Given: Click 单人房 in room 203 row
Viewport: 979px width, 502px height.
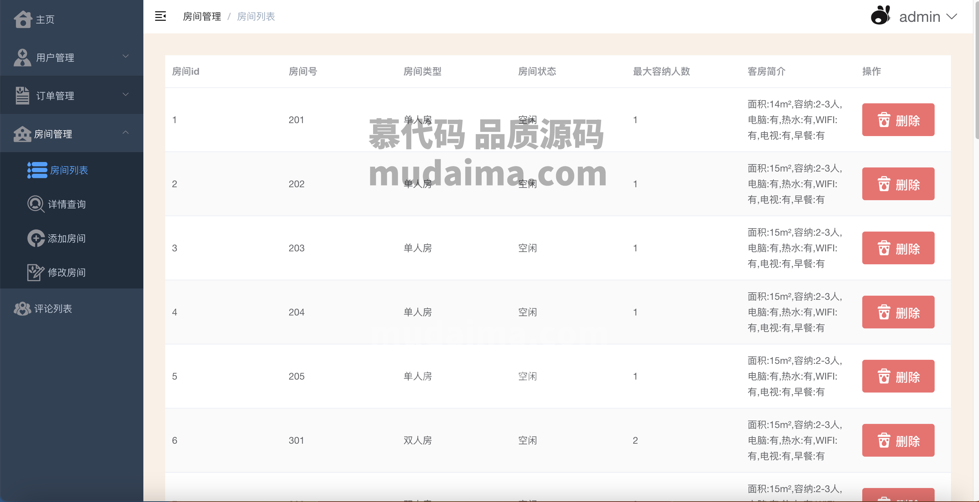Looking at the screenshot, I should [x=418, y=248].
